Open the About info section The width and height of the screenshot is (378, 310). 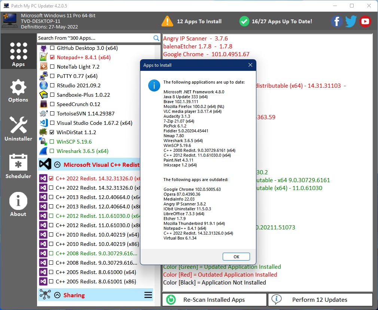click(18, 204)
